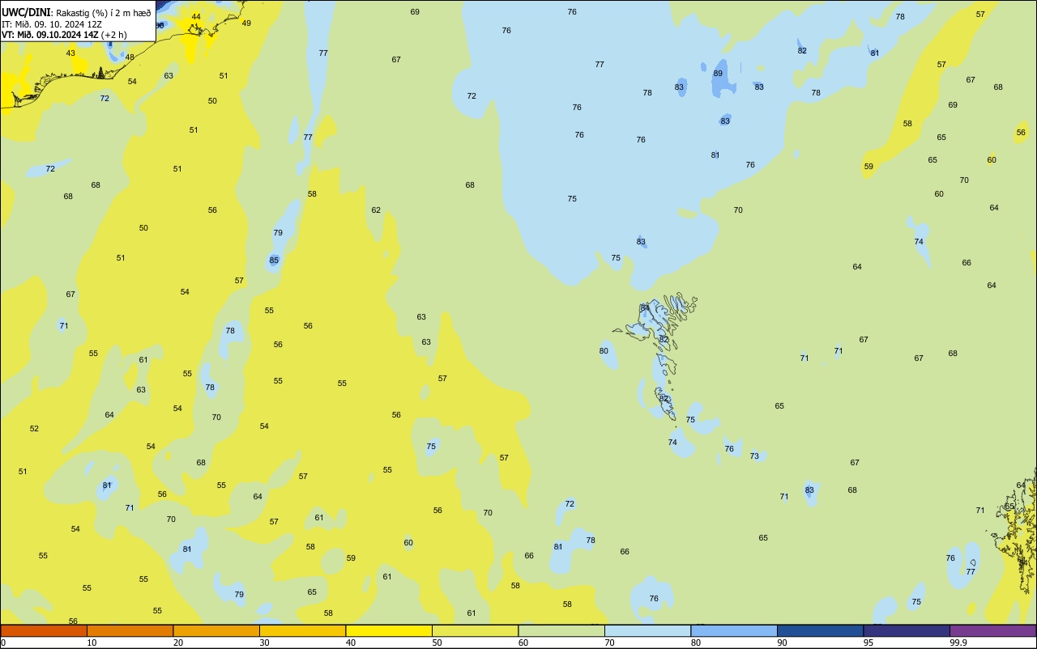The image size is (1037, 649).
Task: Click the 30–40 golden legend segment
Action: click(x=302, y=630)
